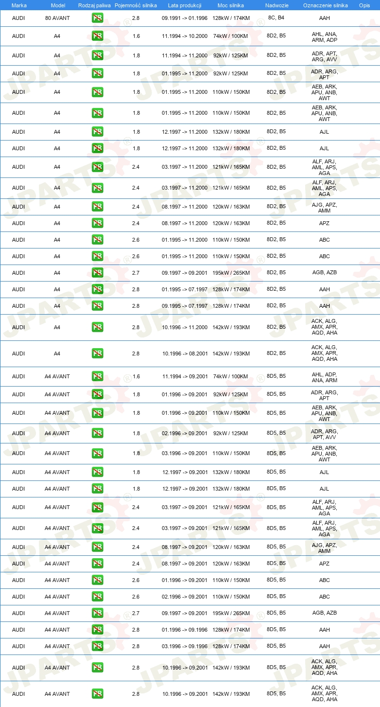Select the date range 01.1996 -> 09.1996
This screenshot has width=380, height=707.
[185, 630]
